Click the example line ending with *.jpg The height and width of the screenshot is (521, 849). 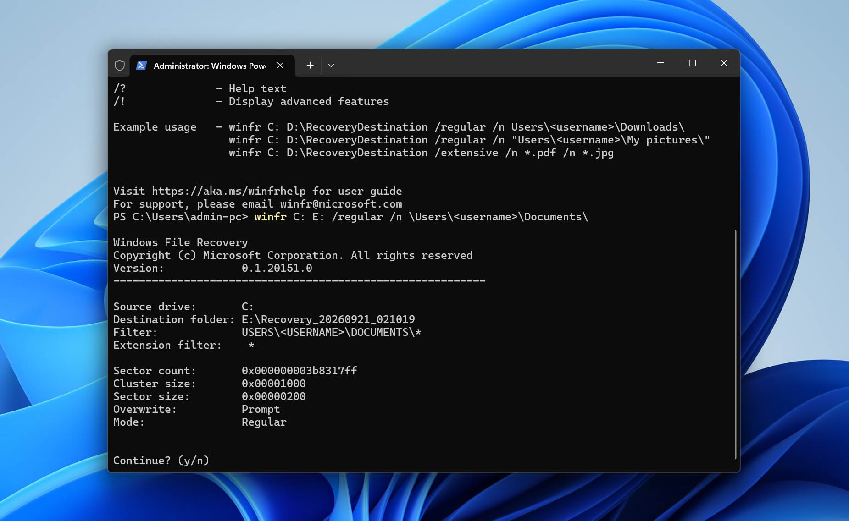[x=421, y=153]
